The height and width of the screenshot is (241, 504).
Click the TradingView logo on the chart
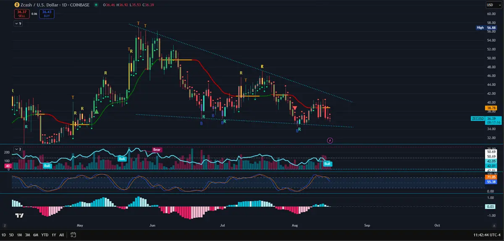[x=19, y=215]
